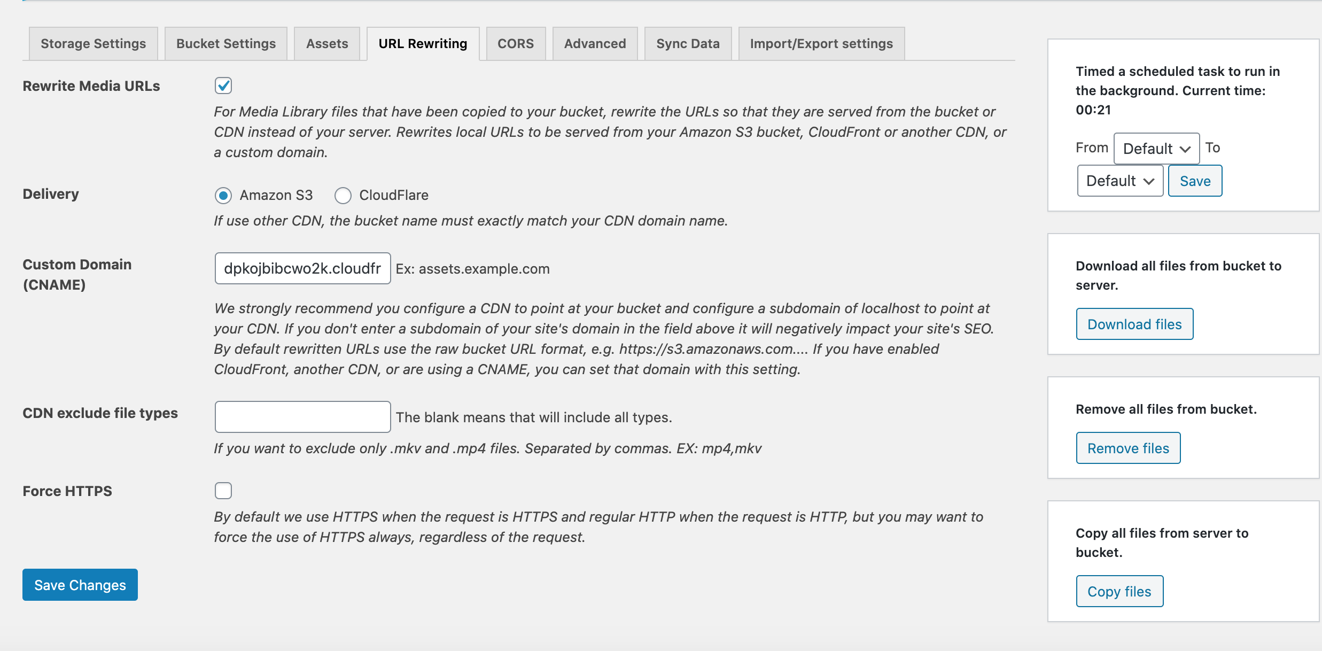Click the Save Changes button
Image resolution: width=1322 pixels, height=651 pixels.
click(x=80, y=585)
